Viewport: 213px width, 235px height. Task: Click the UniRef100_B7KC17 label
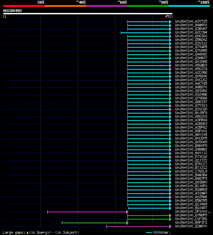click(191, 164)
